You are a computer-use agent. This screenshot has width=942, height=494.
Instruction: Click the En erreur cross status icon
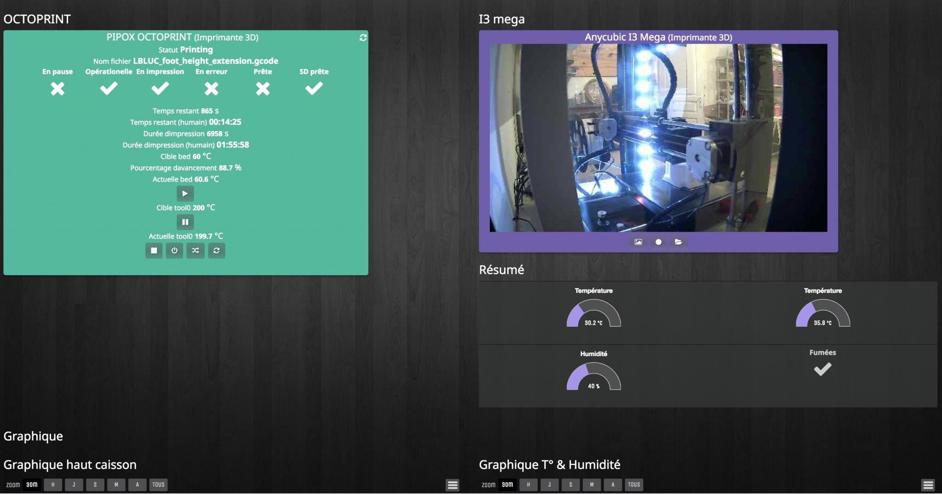click(212, 88)
